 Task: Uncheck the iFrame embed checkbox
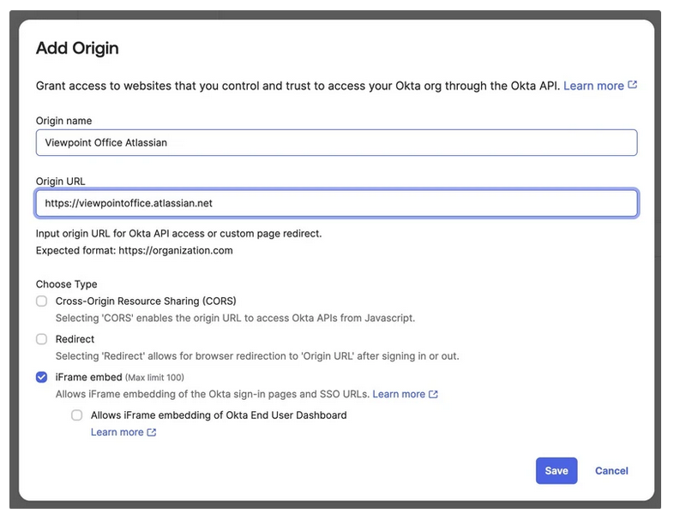pyautogui.click(x=42, y=377)
